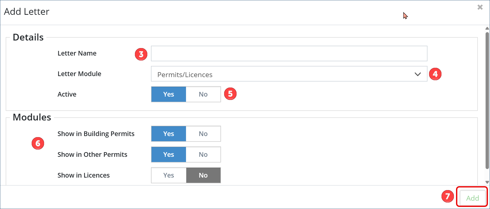Select Yes for Show in Licences
This screenshot has width=490, height=209.
tap(169, 175)
